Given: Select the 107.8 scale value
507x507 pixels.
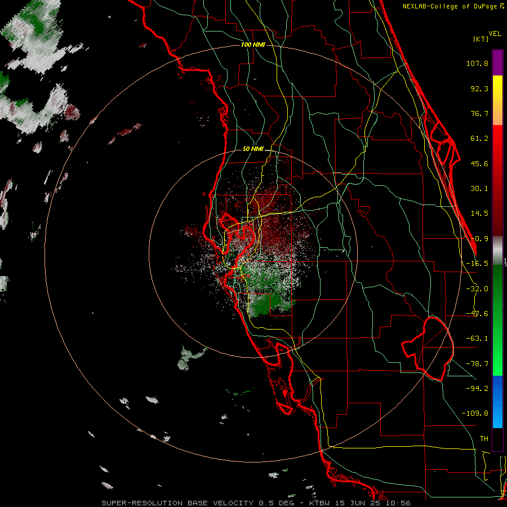Looking at the screenshot, I should [x=477, y=63].
